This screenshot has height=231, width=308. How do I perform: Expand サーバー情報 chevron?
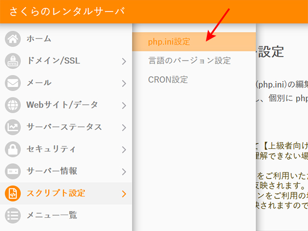(x=124, y=171)
